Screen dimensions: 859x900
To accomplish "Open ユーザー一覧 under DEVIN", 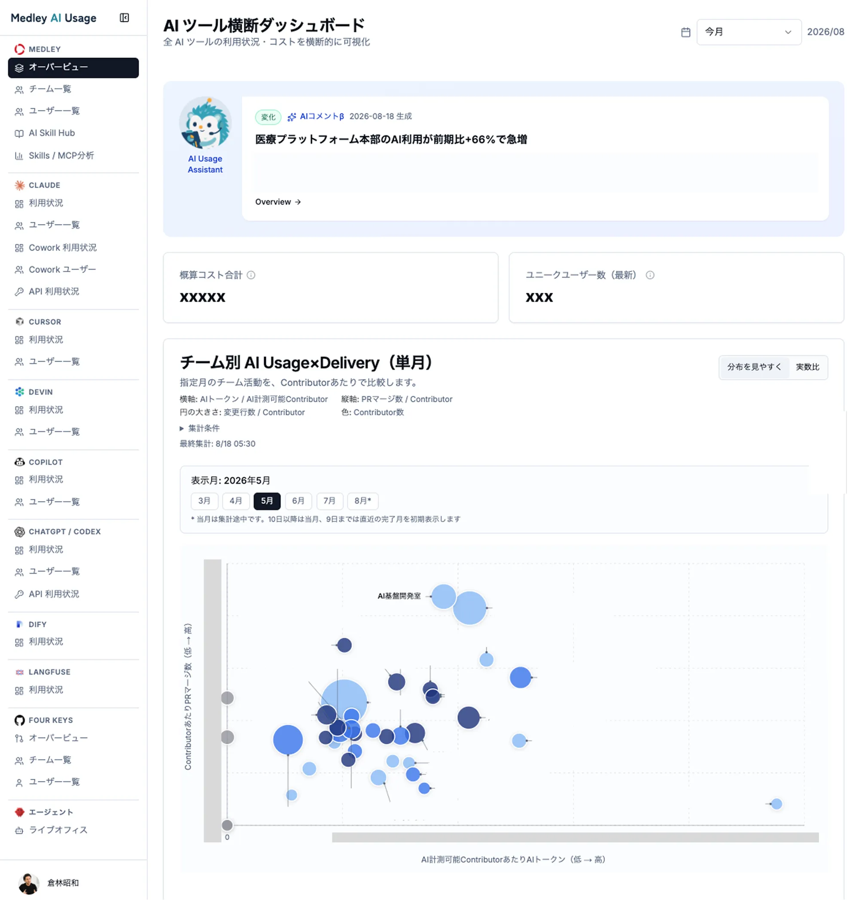I will [x=73, y=431].
